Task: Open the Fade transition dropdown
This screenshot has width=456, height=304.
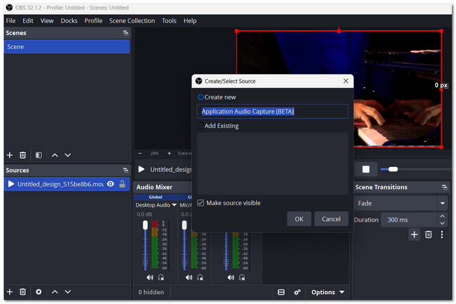Action: coord(442,203)
